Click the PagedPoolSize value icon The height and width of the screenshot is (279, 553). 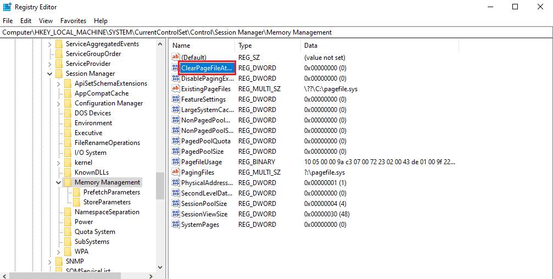175,152
